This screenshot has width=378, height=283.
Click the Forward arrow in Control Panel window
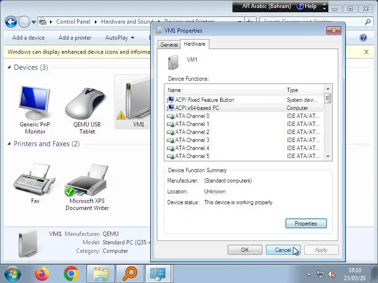pyautogui.click(x=24, y=22)
